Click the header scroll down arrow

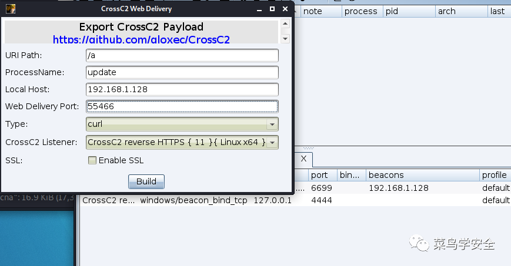[285, 39]
